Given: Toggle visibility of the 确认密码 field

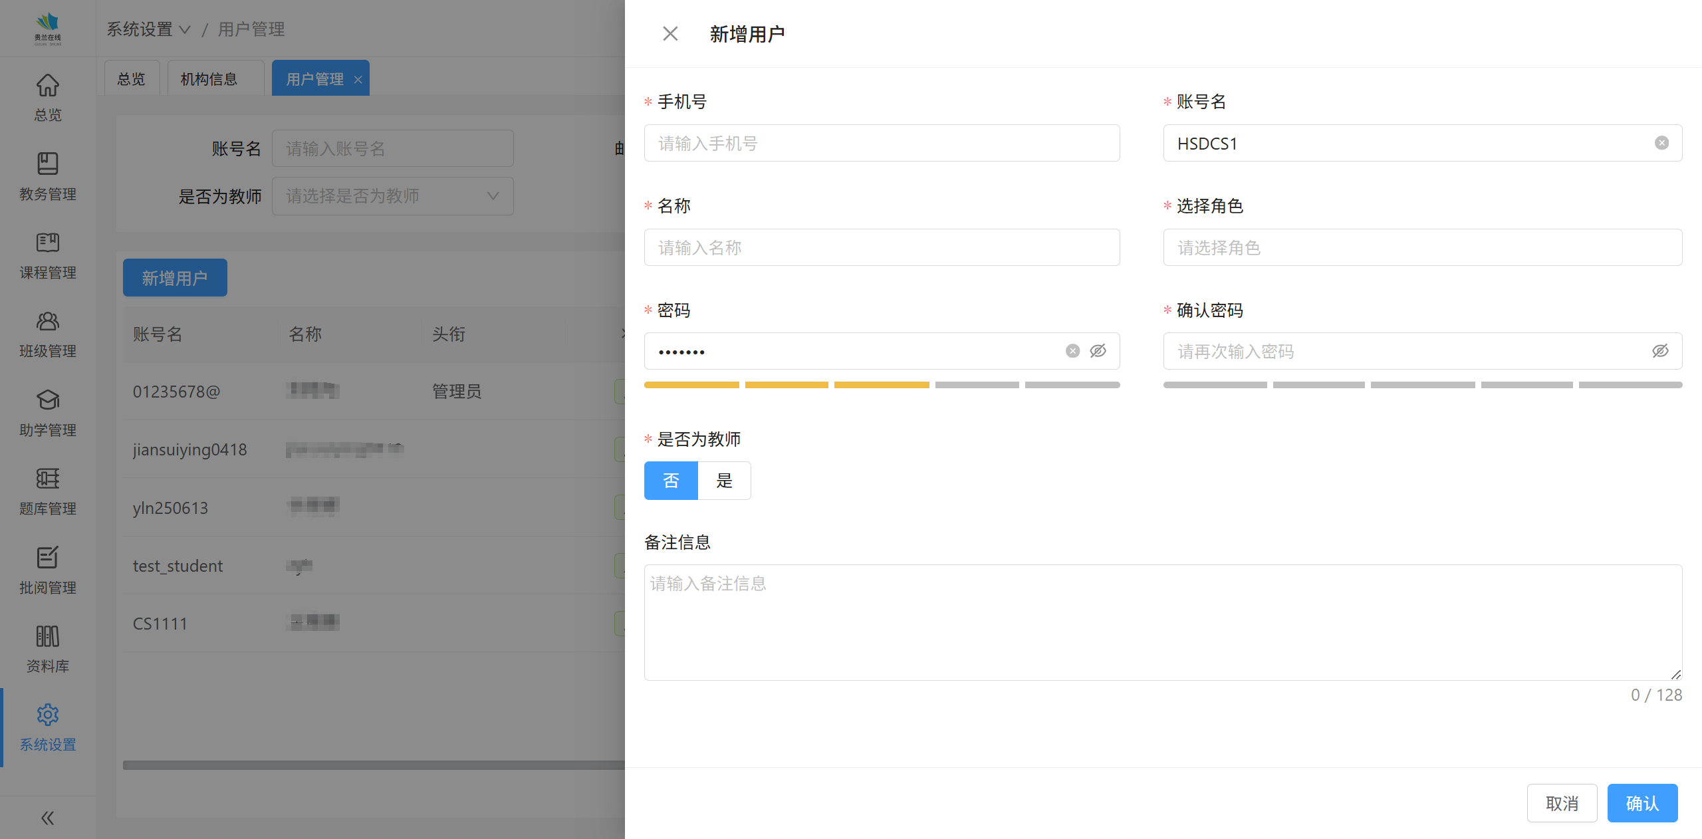Looking at the screenshot, I should click(x=1660, y=351).
